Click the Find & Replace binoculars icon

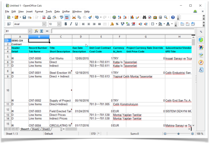pyautogui.click(x=145, y=17)
